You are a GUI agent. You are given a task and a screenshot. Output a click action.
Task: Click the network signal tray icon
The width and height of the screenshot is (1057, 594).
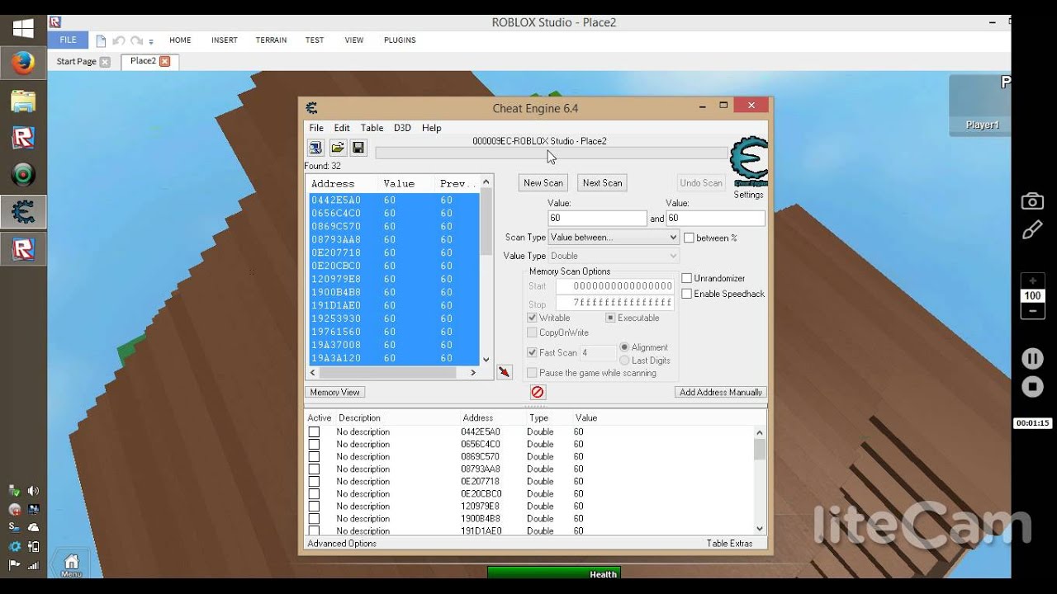tap(33, 565)
